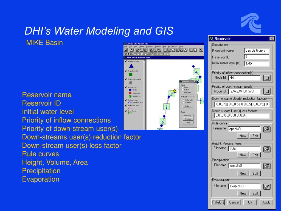The height and width of the screenshot is (211, 281).
Task: Click the context Help pointer-question icon
Action: click(201, 50)
